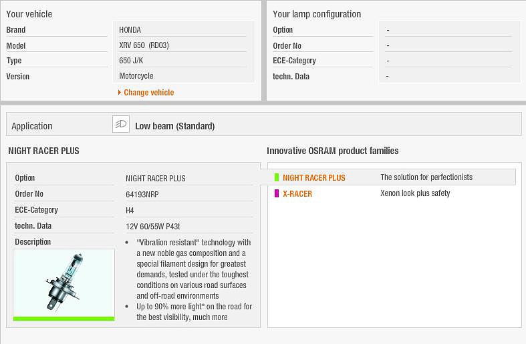Image resolution: width=526 pixels, height=344 pixels.
Task: Click the green bar under the bulb image
Action: click(63, 319)
